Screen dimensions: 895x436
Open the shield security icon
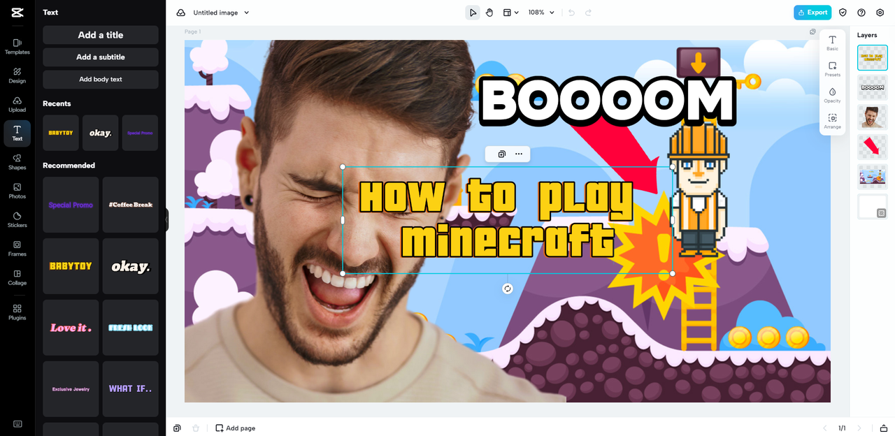click(x=843, y=13)
